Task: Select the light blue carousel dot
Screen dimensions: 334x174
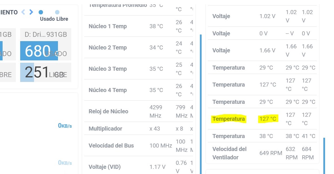Action: coord(57,12)
